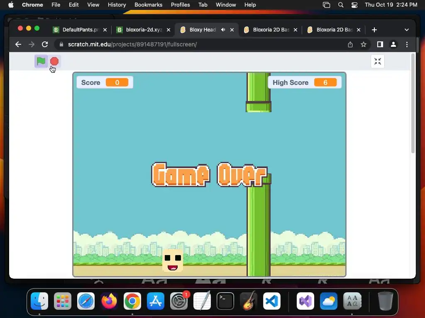Open the Chrome application menu

coord(32,5)
